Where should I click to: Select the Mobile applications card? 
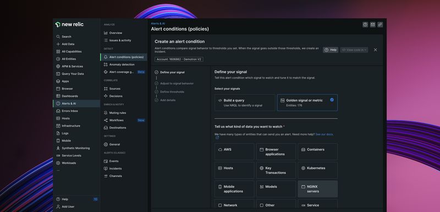point(235,189)
